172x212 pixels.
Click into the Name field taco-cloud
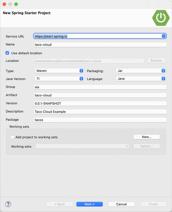pyautogui.click(x=100, y=45)
